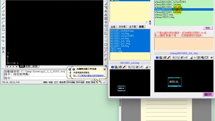Toggle 線寬 lineweight display in status bar
Screen dimensions: 215x121
click(88, 82)
